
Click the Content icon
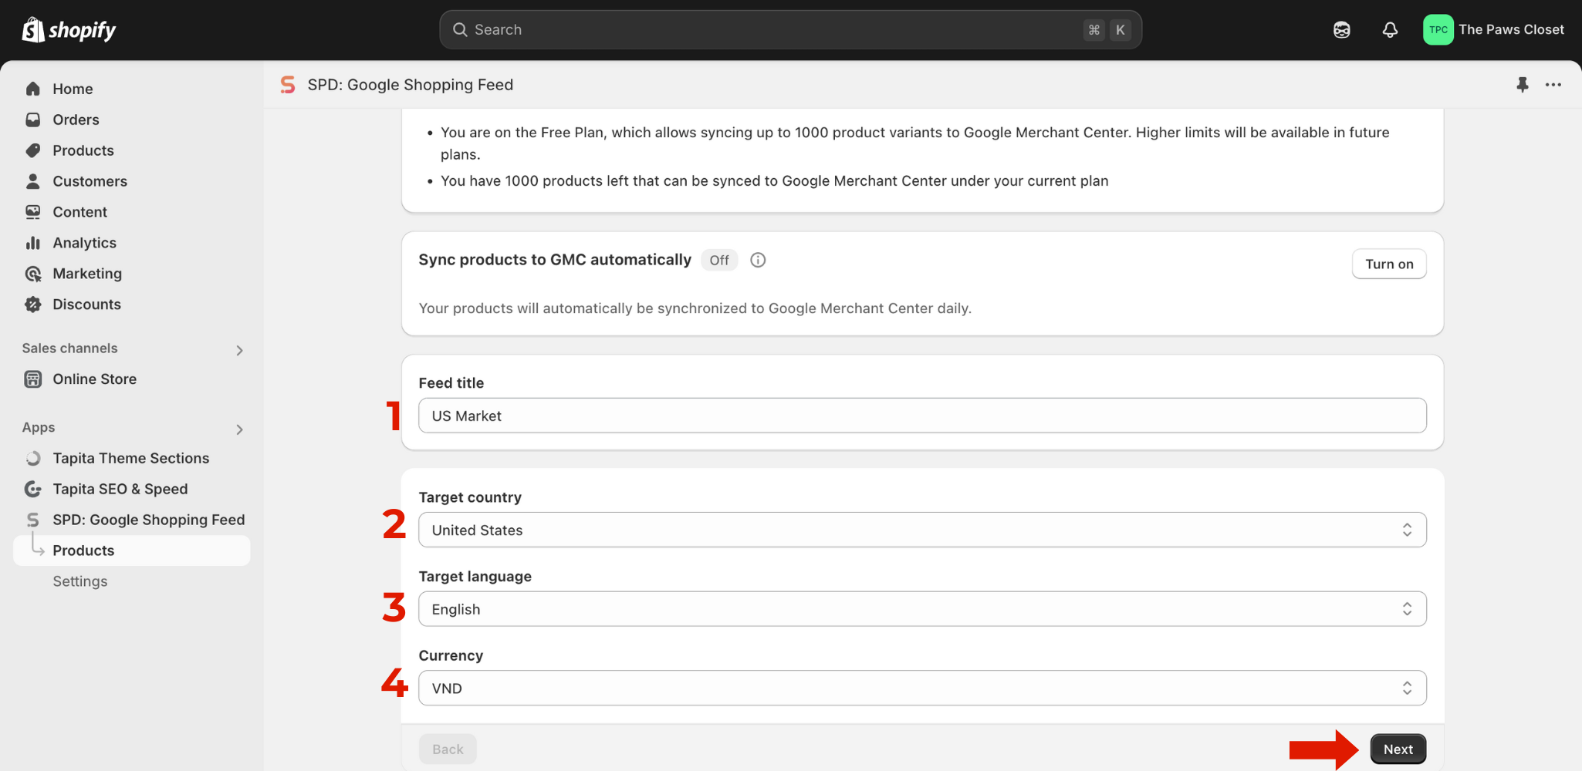click(33, 212)
